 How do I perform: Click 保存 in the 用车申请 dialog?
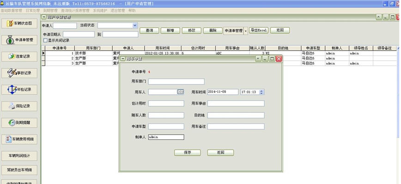188,153
